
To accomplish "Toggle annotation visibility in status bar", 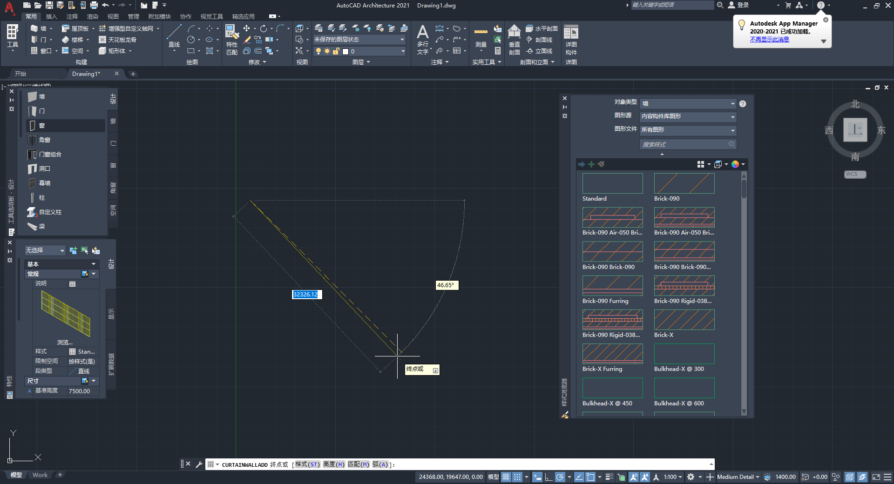I will pyautogui.click(x=634, y=477).
